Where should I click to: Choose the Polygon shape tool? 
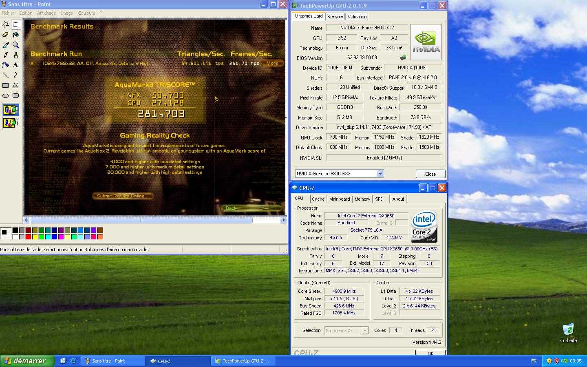click(16, 85)
